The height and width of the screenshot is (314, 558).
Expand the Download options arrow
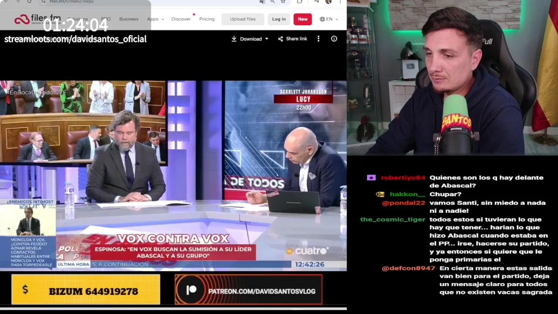coord(267,39)
